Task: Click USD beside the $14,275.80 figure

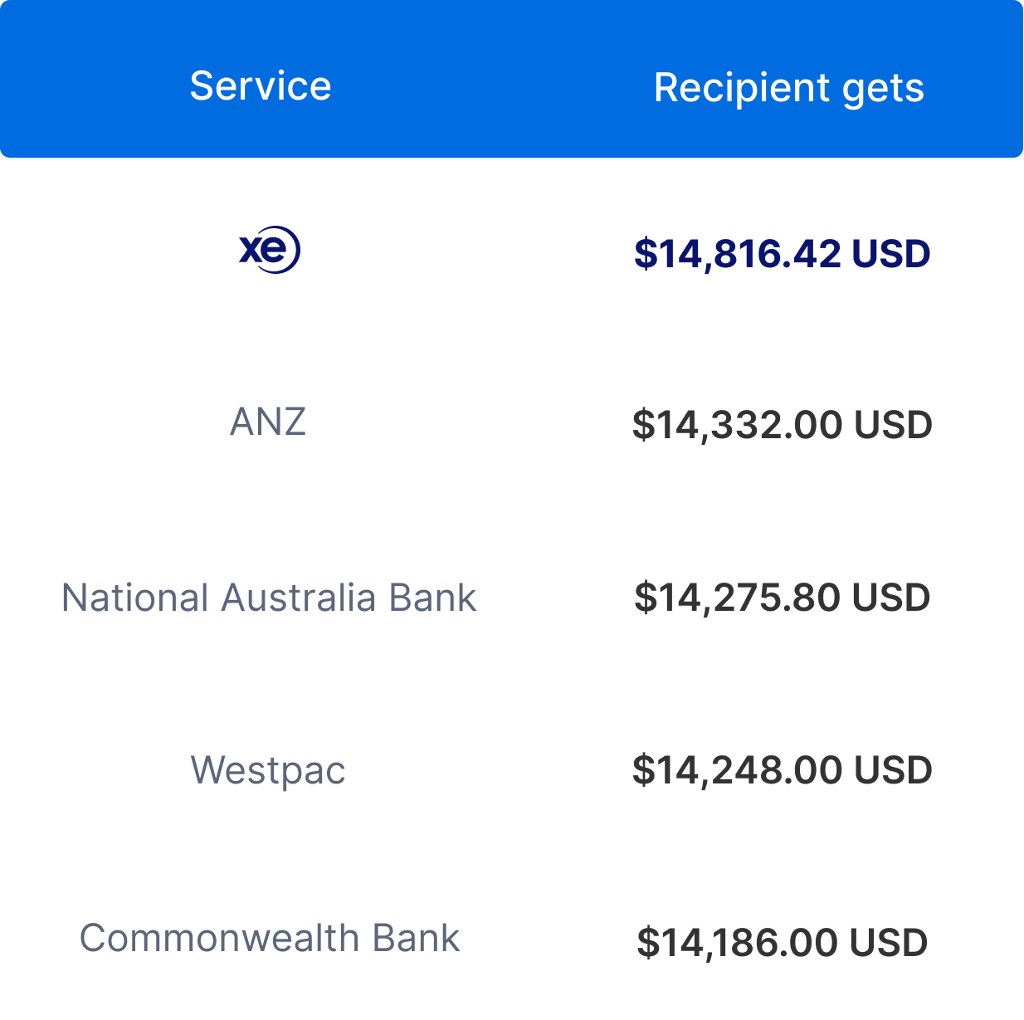Action: (x=891, y=598)
